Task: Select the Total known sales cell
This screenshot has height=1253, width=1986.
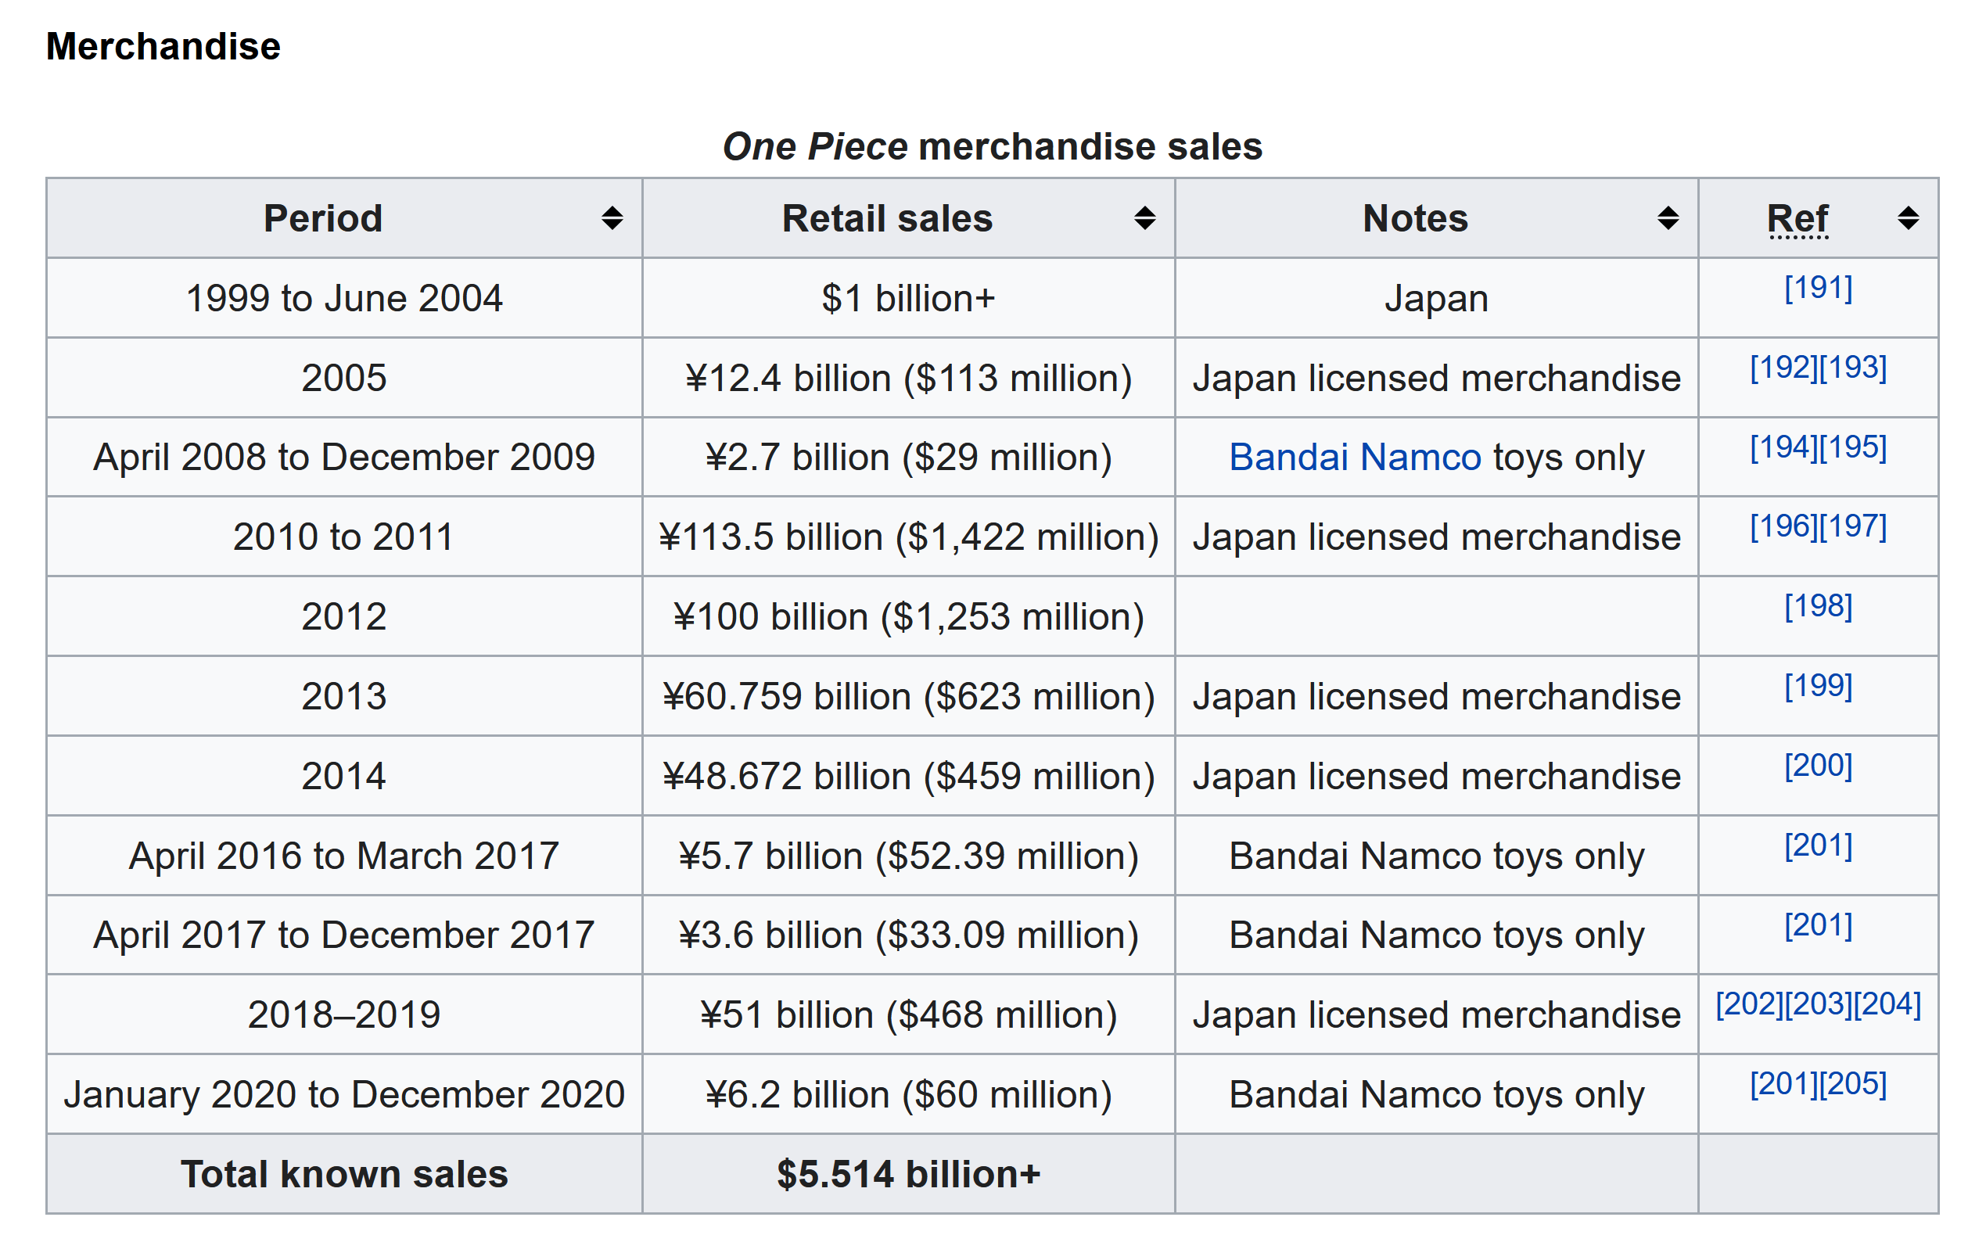Action: coord(344,1175)
